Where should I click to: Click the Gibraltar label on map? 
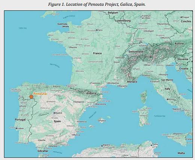[x=43, y=151]
